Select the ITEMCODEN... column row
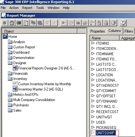 point(107,48)
